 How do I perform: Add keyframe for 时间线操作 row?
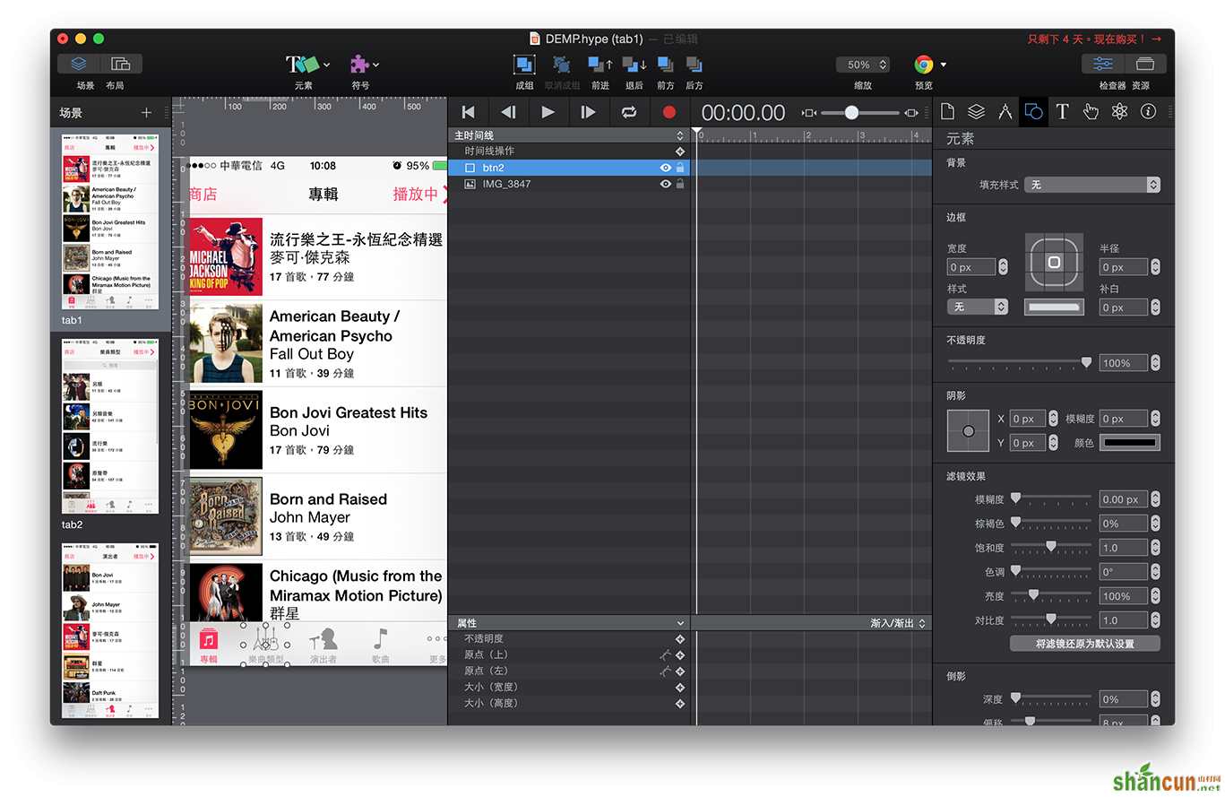coord(680,152)
